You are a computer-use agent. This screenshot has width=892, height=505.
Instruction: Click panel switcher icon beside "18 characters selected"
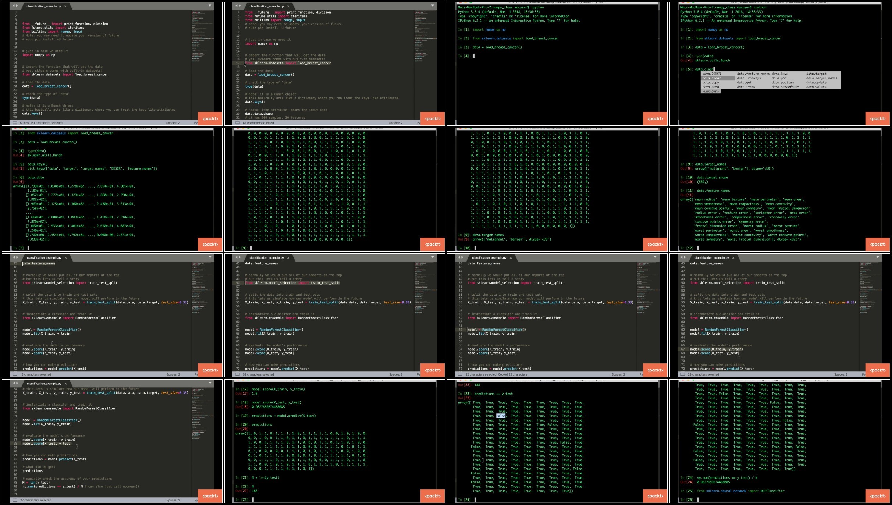[x=15, y=374]
